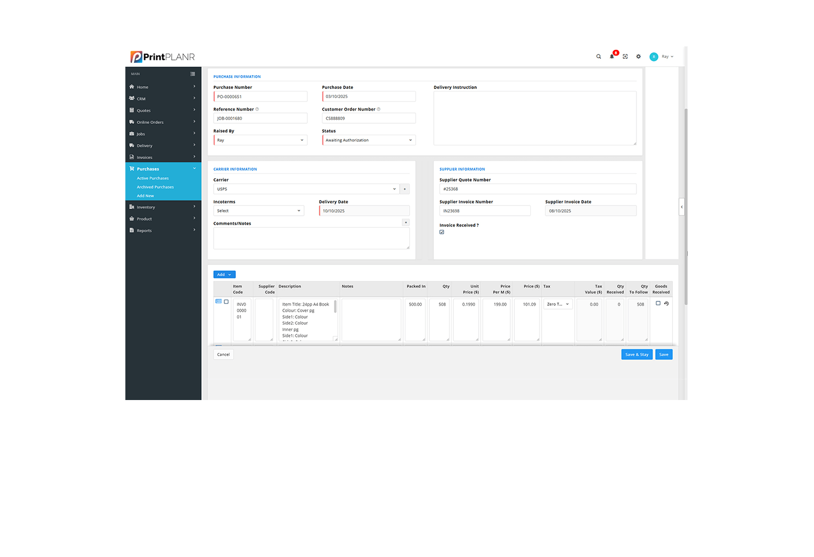Click the history icon in Goods Received column
Image resolution: width=814 pixels, height=557 pixels.
(x=666, y=303)
